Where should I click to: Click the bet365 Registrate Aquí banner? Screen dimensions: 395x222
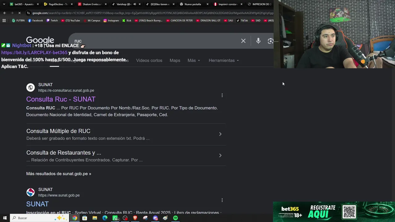(334, 212)
